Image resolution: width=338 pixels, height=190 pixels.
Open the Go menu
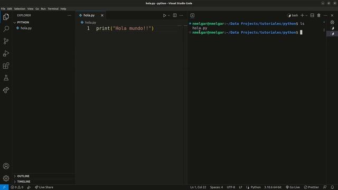(37, 9)
